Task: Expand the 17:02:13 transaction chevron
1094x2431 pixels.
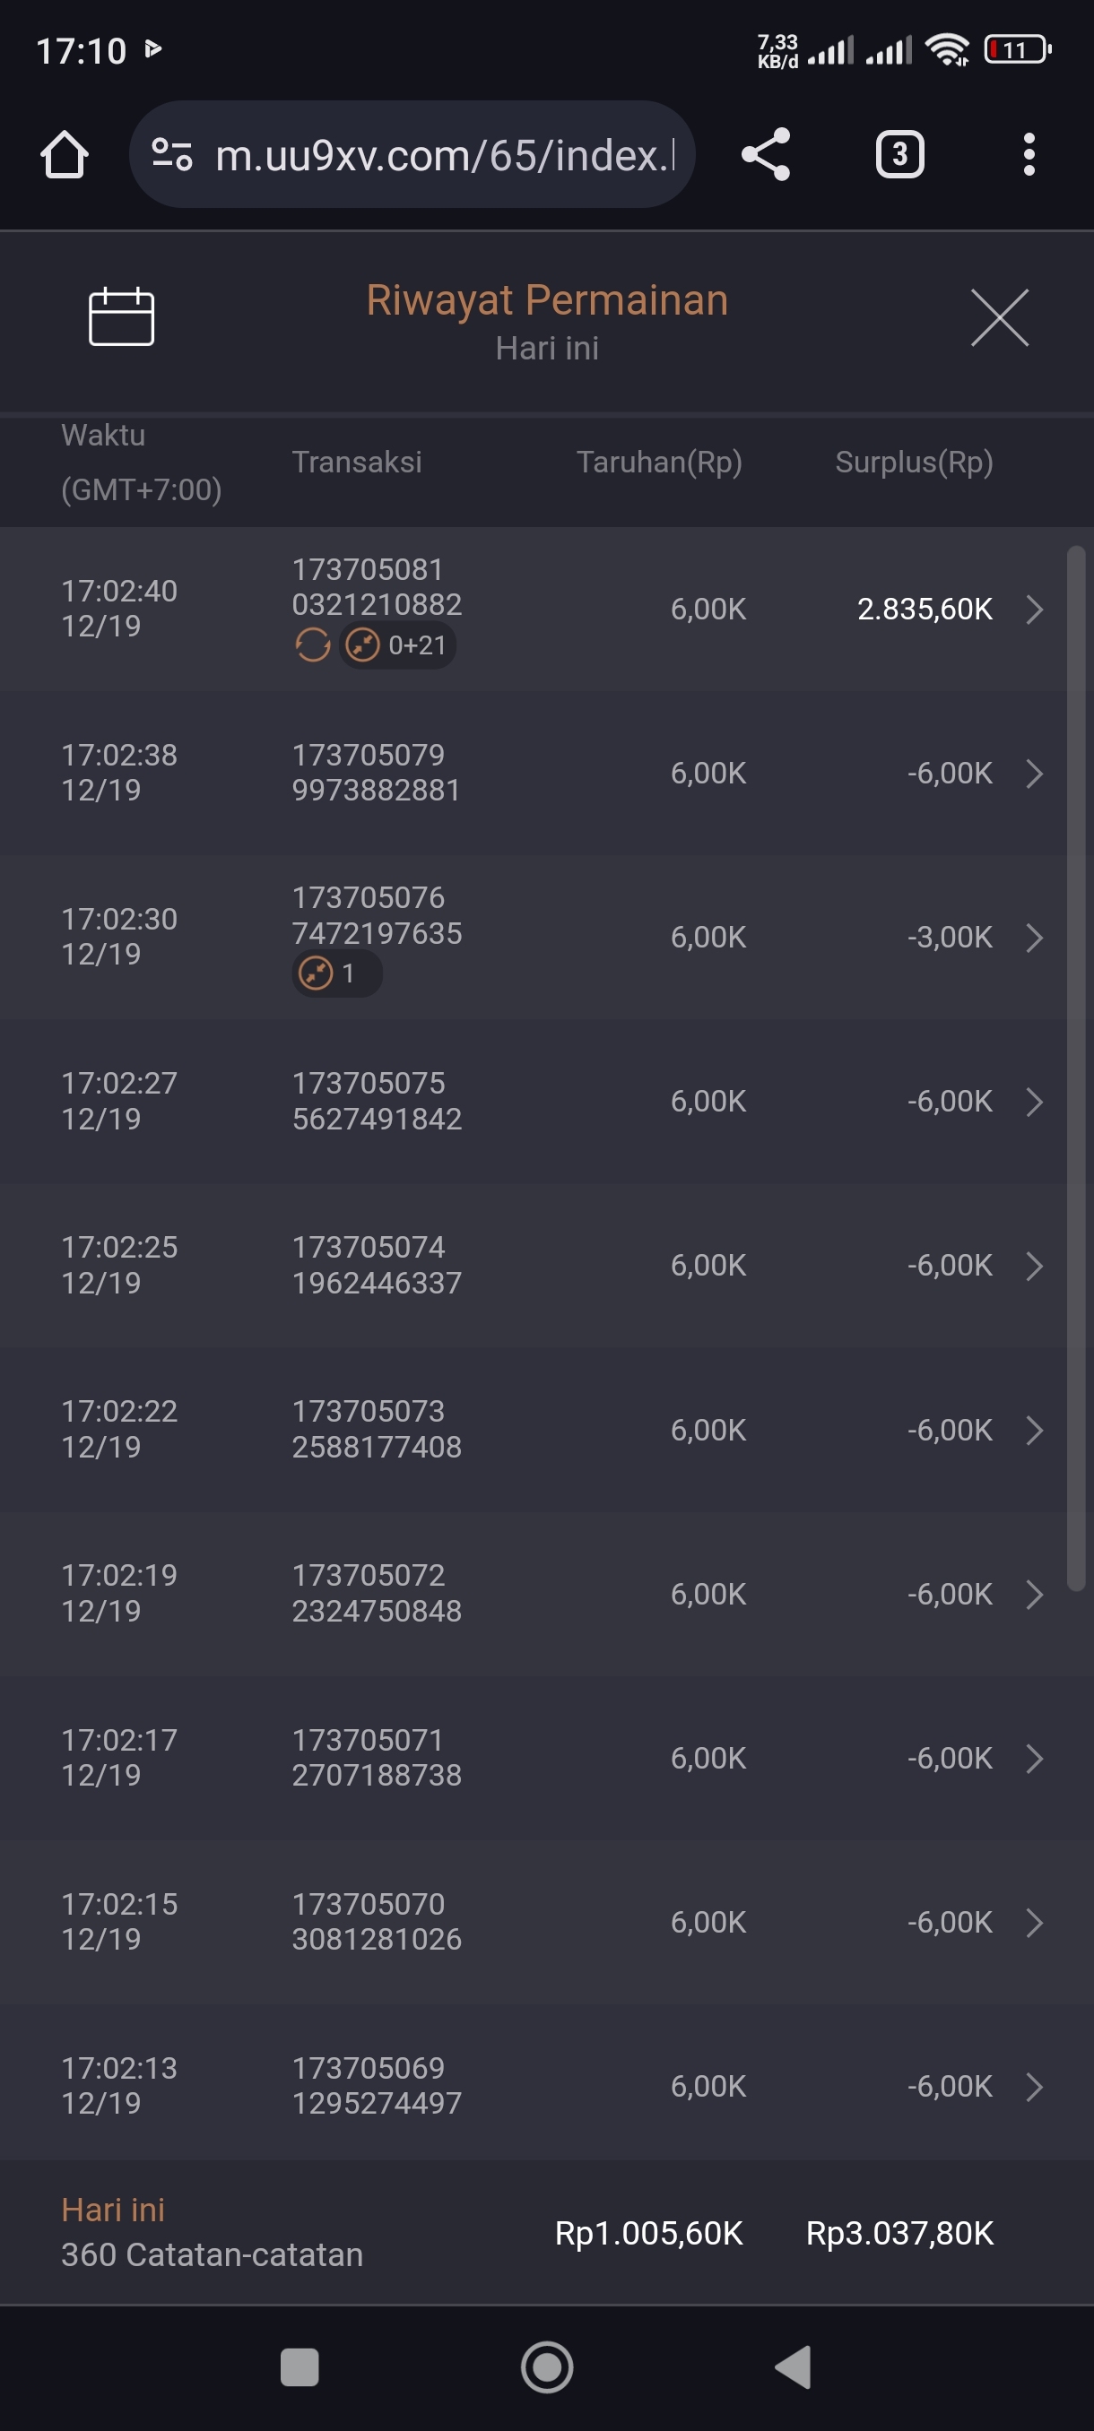Action: (x=1035, y=2087)
